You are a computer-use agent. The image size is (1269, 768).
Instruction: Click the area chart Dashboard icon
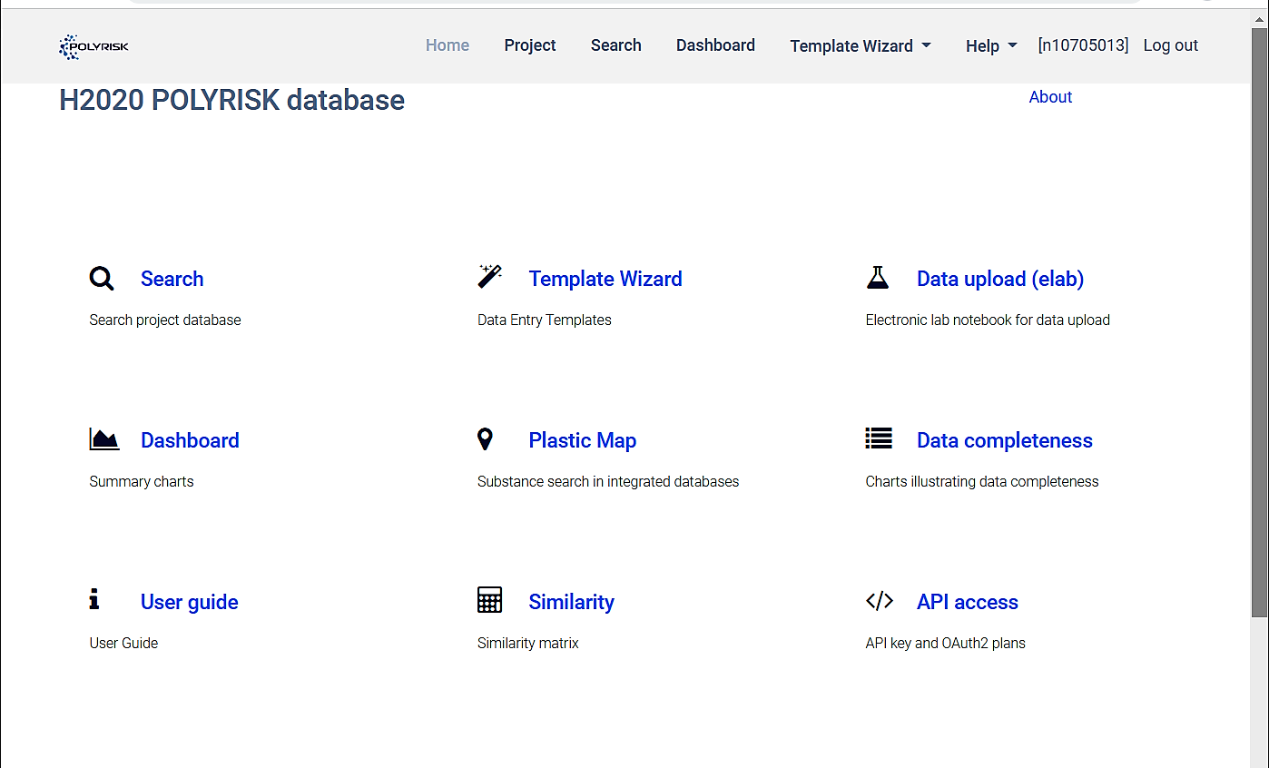coord(104,439)
